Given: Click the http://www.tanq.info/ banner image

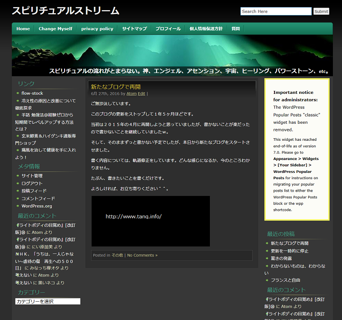Looking at the screenshot, I should click(150, 221).
